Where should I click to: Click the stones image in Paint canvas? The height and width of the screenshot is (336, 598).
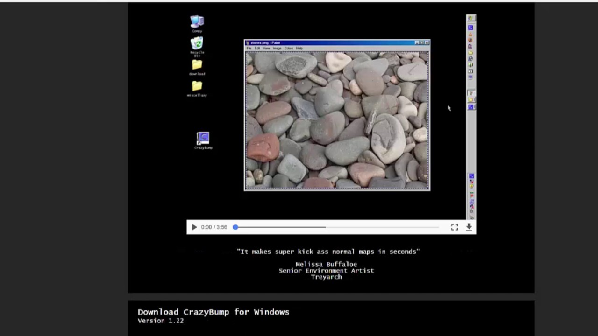coord(337,120)
